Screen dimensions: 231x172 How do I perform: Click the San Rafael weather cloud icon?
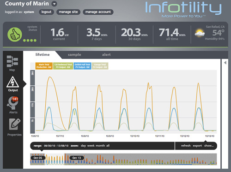point(200,33)
